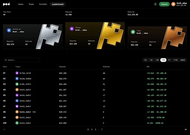Click the rank #7 trader's purple avatar
The height and width of the screenshot is (135, 190).
click(17, 106)
